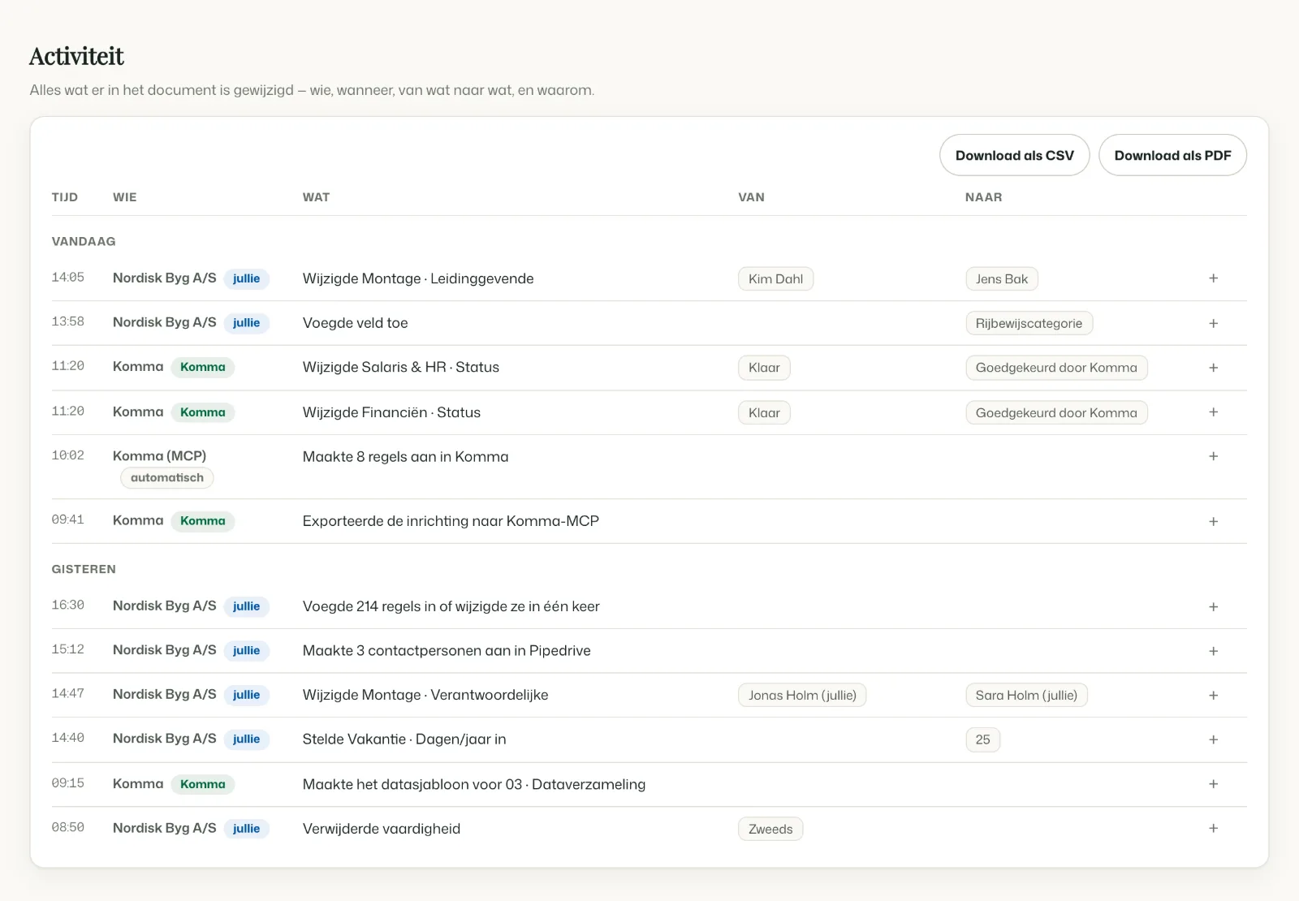The image size is (1299, 901).
Task: Click Download als PDF button
Action: pos(1172,155)
